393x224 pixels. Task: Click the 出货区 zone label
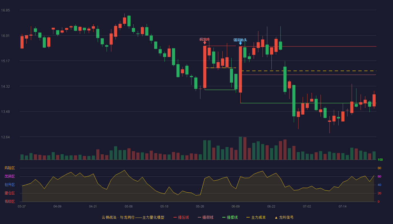[10, 176]
